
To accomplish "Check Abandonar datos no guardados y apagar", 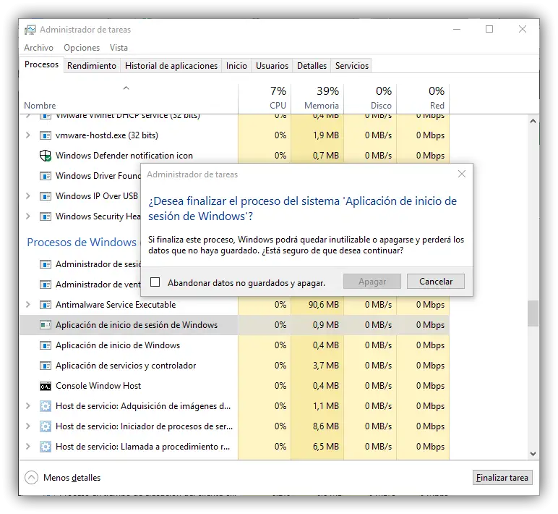I will coord(155,282).
